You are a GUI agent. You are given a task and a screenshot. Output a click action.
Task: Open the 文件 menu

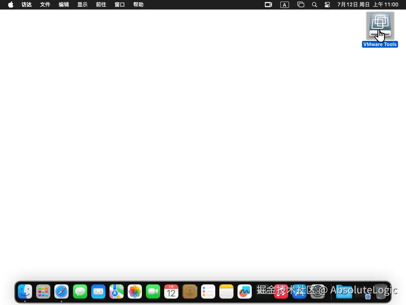tap(45, 5)
